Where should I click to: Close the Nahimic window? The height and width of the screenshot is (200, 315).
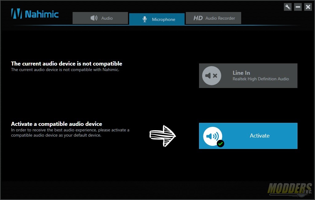308,7
